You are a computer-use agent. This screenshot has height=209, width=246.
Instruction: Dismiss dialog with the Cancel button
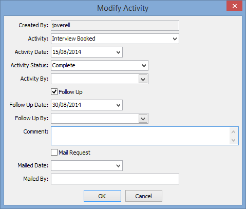click(144, 196)
